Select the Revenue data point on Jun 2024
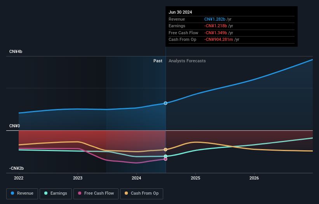Viewport: 319px width, 204px height. click(x=166, y=103)
